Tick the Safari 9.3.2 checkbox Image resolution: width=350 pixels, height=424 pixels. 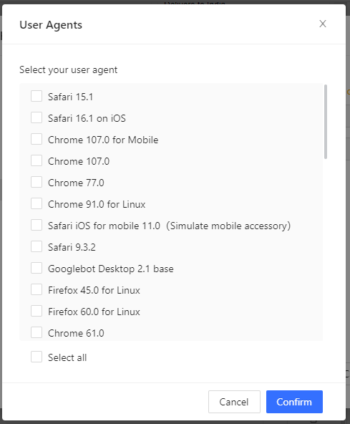pyautogui.click(x=37, y=246)
